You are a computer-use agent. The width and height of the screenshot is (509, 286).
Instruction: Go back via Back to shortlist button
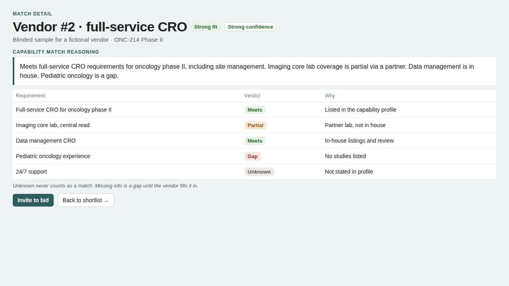pos(86,200)
